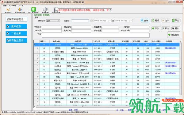Click the 统计 statistics button
The width and height of the screenshot is (184, 115).
(x=166, y=21)
